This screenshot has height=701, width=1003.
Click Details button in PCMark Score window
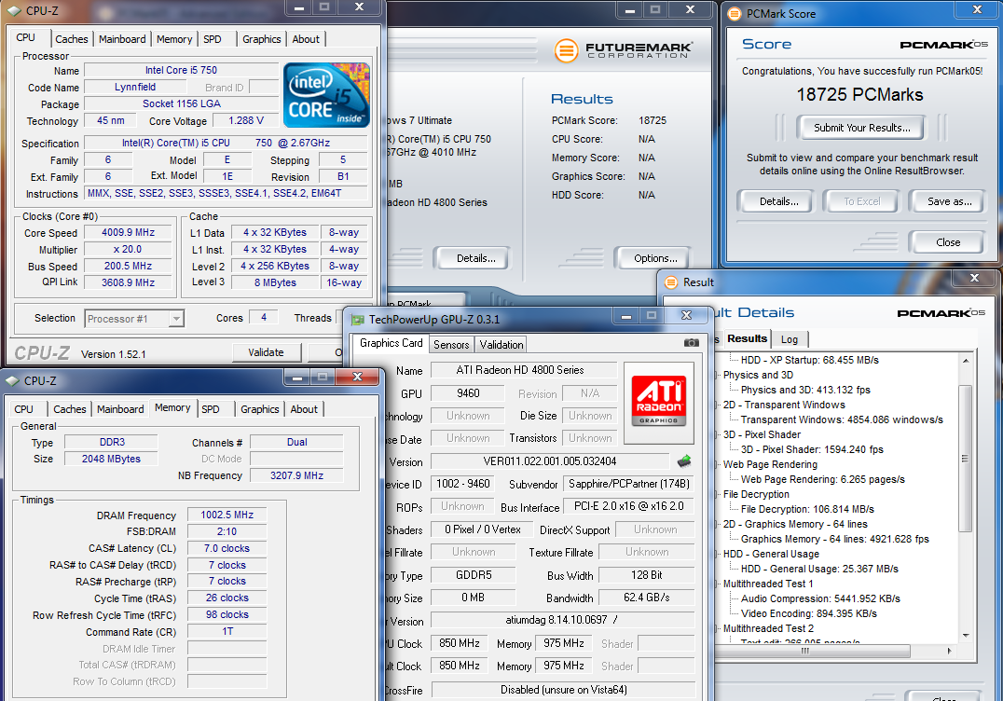click(778, 201)
